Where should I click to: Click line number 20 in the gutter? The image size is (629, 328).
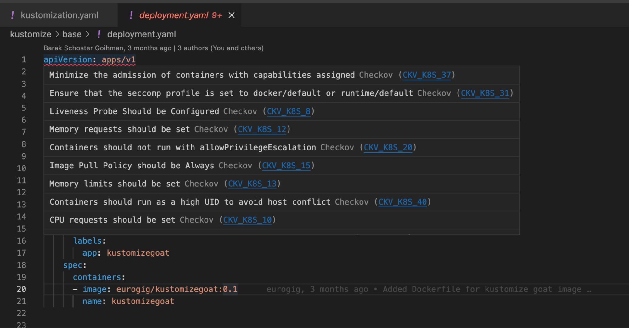(21, 289)
